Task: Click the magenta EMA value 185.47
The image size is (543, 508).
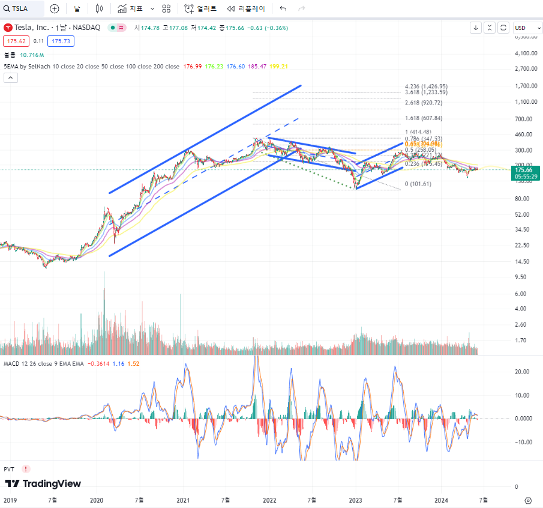Action: tap(257, 67)
